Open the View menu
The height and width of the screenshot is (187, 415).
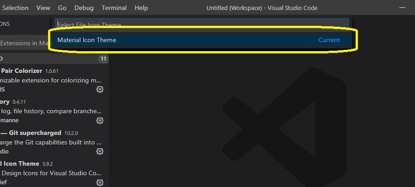point(43,8)
